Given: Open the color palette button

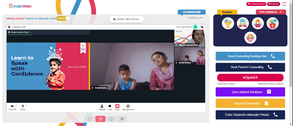Looking at the screenshot, I should (122, 119).
